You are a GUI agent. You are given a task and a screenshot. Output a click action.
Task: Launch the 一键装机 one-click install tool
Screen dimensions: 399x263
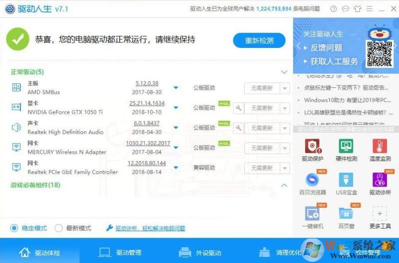coord(312,214)
